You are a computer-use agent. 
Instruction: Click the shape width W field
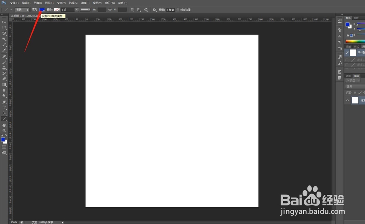pos(102,10)
